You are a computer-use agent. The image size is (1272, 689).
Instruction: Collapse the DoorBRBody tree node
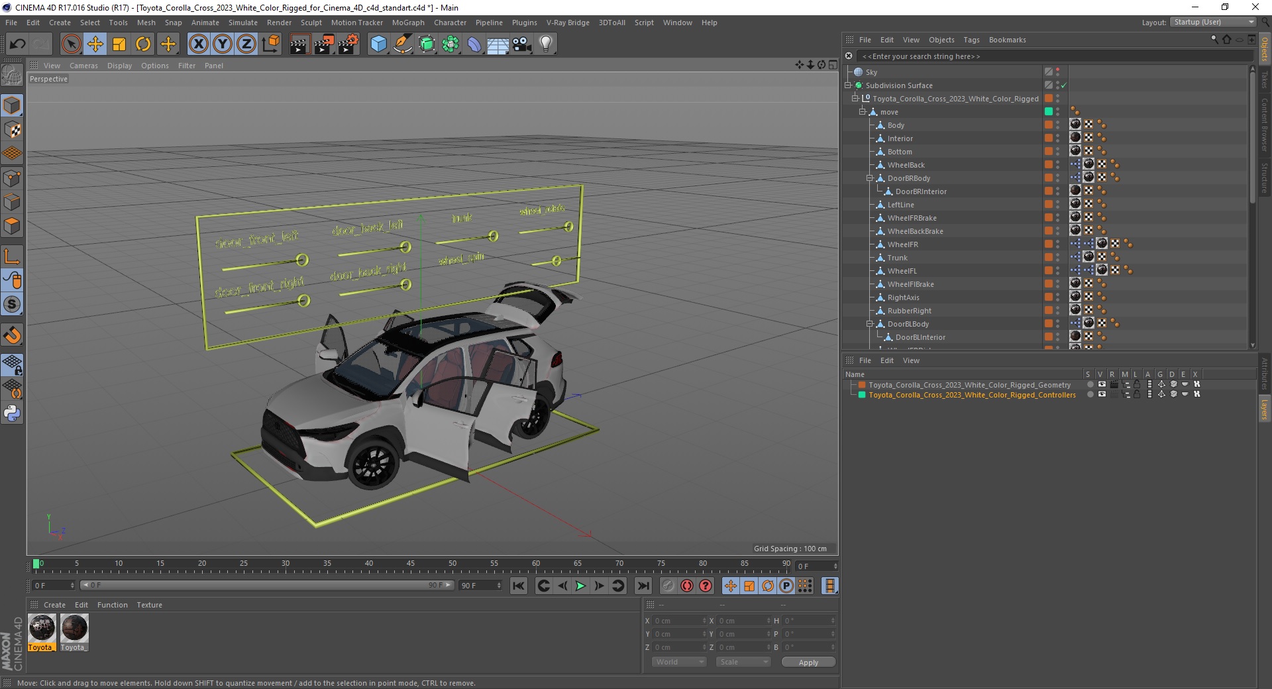click(870, 178)
